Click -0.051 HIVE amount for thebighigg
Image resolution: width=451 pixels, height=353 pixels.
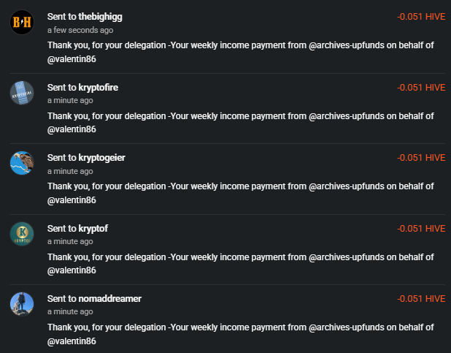(421, 17)
